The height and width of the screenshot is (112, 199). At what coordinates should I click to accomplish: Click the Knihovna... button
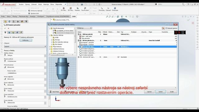26,40
